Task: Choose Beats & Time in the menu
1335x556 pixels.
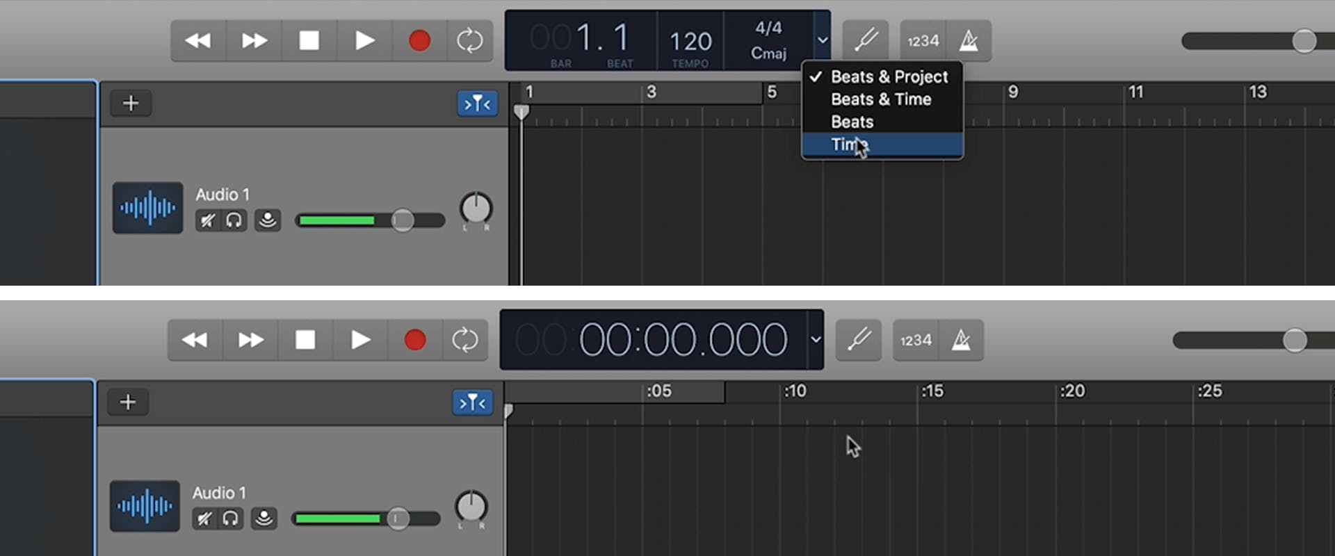Action: pos(881,99)
